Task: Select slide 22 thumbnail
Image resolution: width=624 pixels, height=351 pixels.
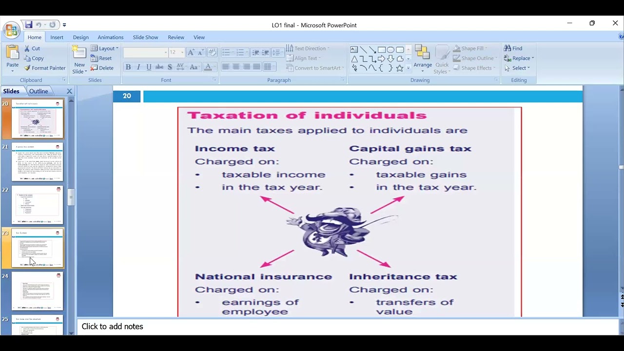Action: 38,205
